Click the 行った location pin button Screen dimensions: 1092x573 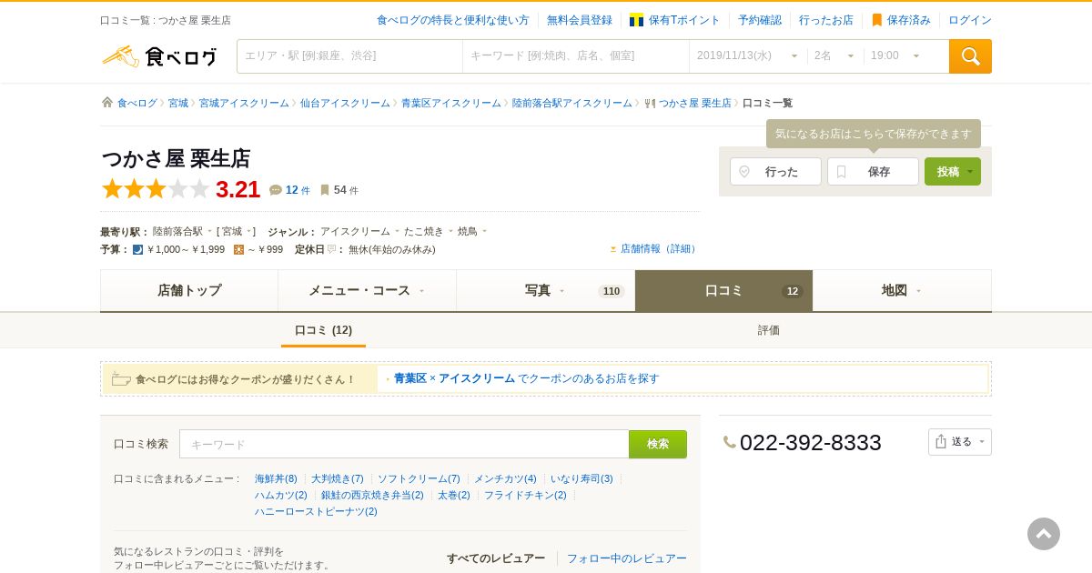tap(775, 171)
